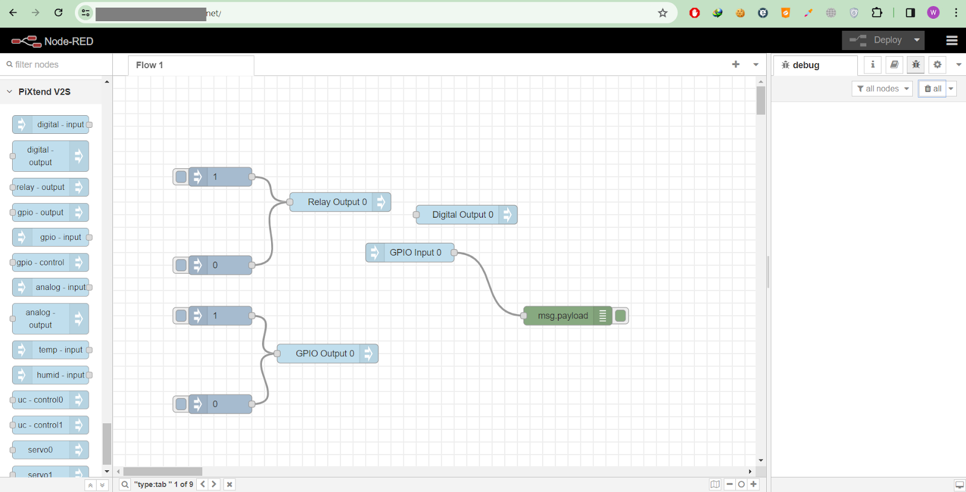Image resolution: width=966 pixels, height=492 pixels.
Task: Select the msg.payload debug node
Action: click(568, 316)
